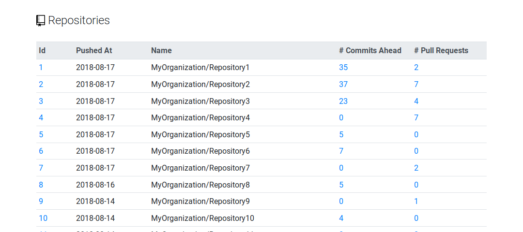Select MyOrganization/Repository2 name cell
This screenshot has height=232, width=523.
tap(200, 84)
